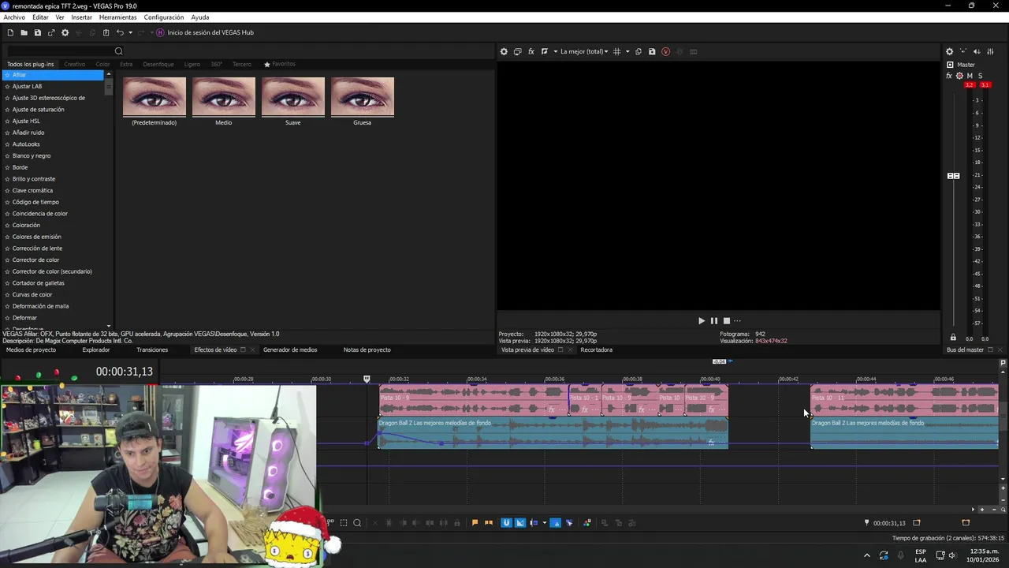Viewport: 1009px width, 568px height.
Task: Adjust the Master volume fader handle
Action: (953, 176)
